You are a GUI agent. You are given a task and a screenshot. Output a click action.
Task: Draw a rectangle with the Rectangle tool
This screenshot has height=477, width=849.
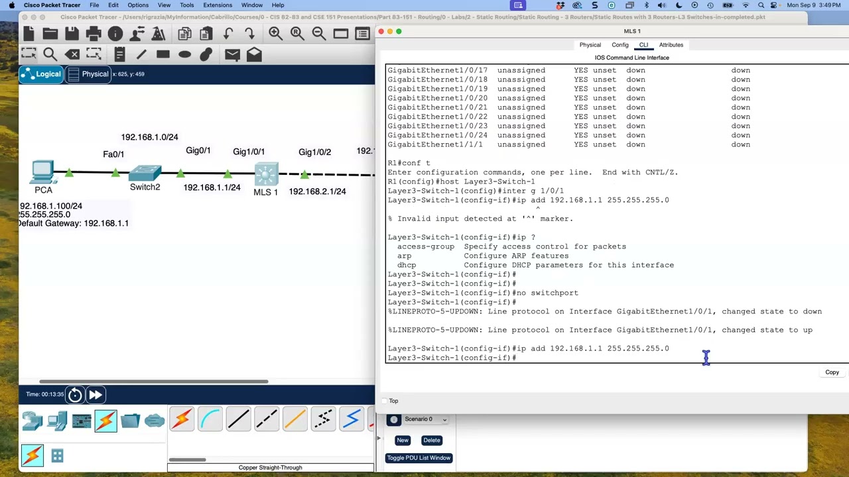(163, 54)
